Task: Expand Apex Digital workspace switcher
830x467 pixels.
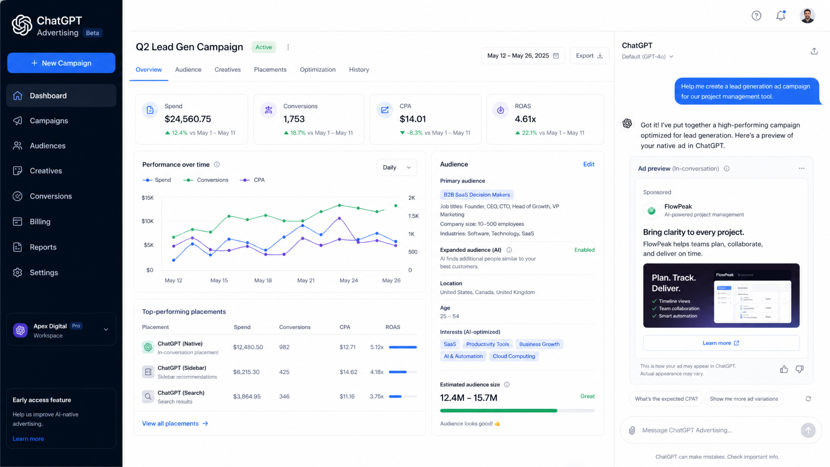Action: 61,330
